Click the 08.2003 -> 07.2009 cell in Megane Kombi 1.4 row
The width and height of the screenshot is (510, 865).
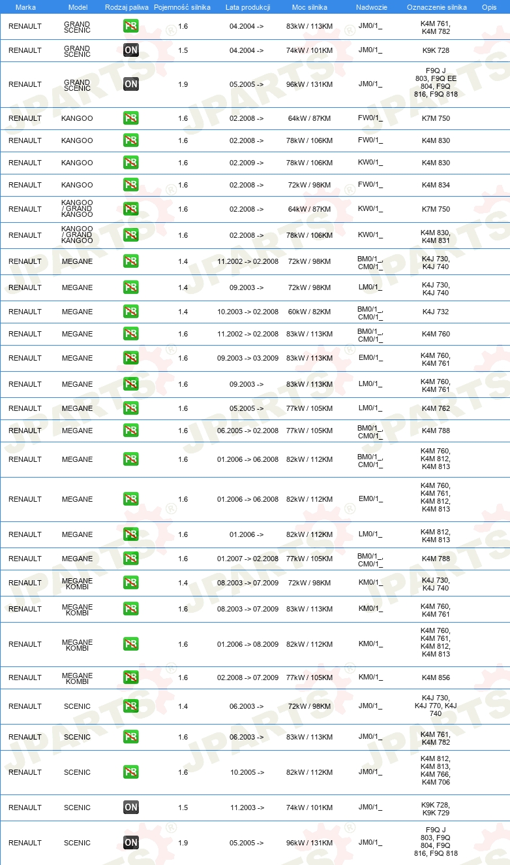click(248, 583)
